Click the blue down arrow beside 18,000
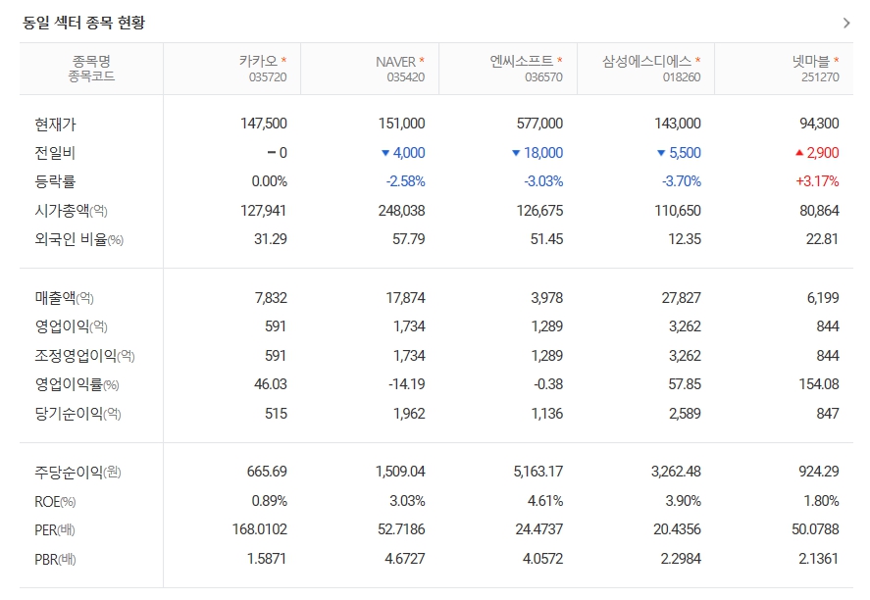 click(x=516, y=153)
